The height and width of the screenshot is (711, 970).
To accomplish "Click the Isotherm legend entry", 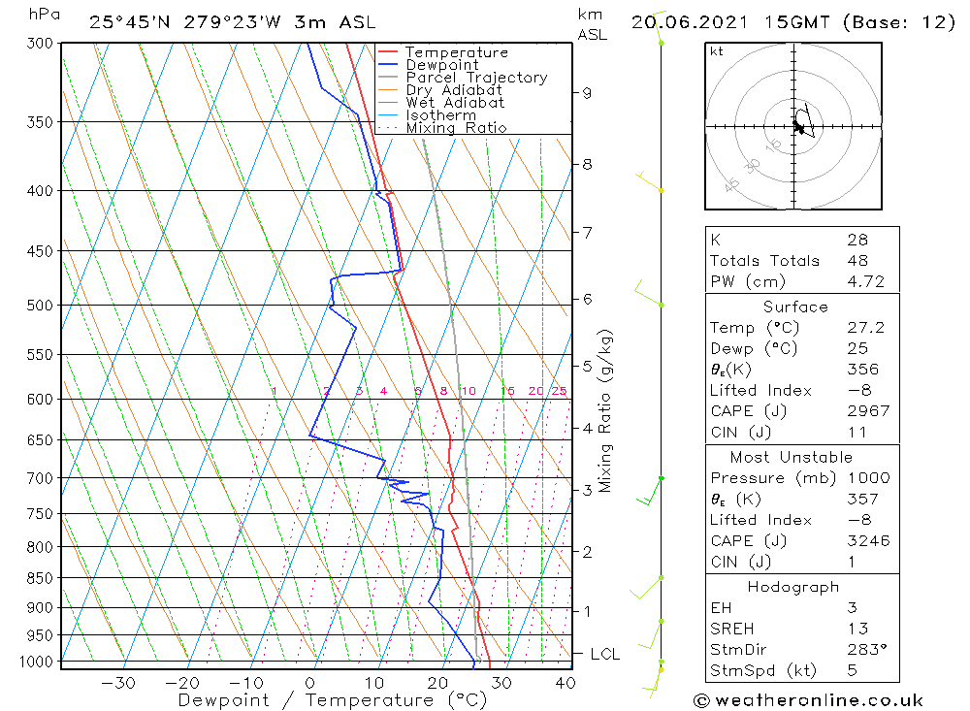I will point(440,115).
